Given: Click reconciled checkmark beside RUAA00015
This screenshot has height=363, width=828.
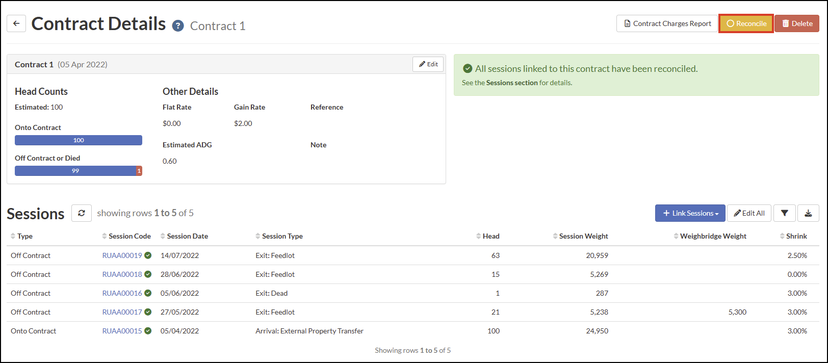Looking at the screenshot, I should [x=148, y=331].
